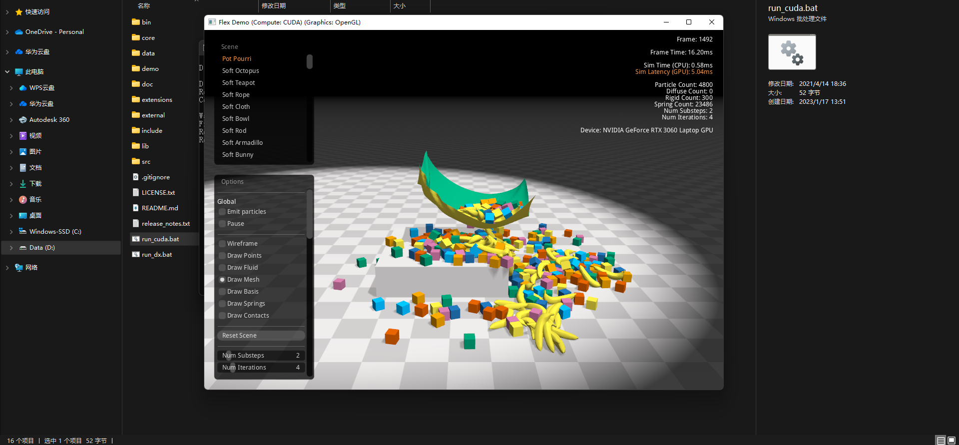The image size is (959, 445).
Task: Click the core folder icon
Action: 136,37
